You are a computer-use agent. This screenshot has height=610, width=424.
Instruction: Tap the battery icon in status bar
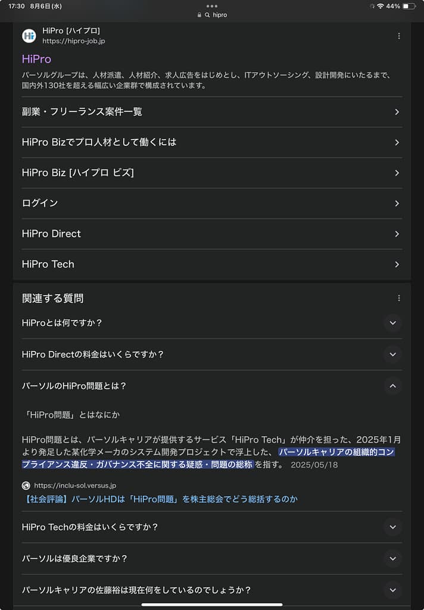[409, 6]
